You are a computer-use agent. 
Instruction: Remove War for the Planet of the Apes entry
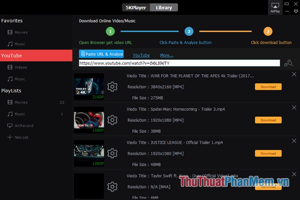(294, 74)
